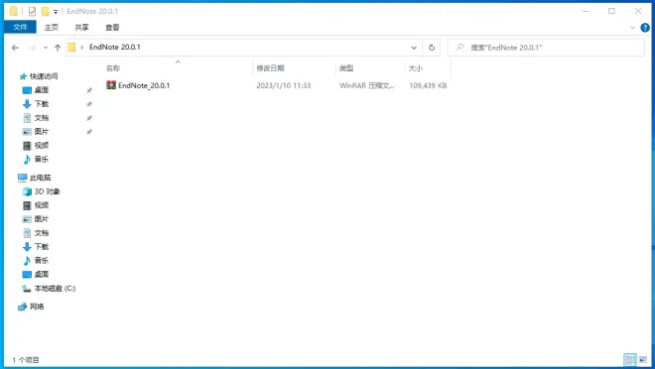Click the search box for EndNote 20.0.1

546,48
